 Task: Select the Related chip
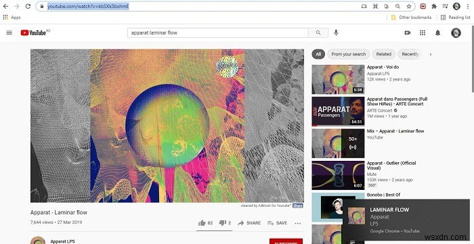(x=384, y=54)
